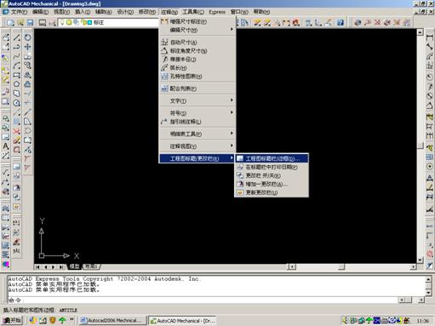The image size is (435, 326).
Task: Select the Hatch pattern tool
Action: click(x=17, y=122)
